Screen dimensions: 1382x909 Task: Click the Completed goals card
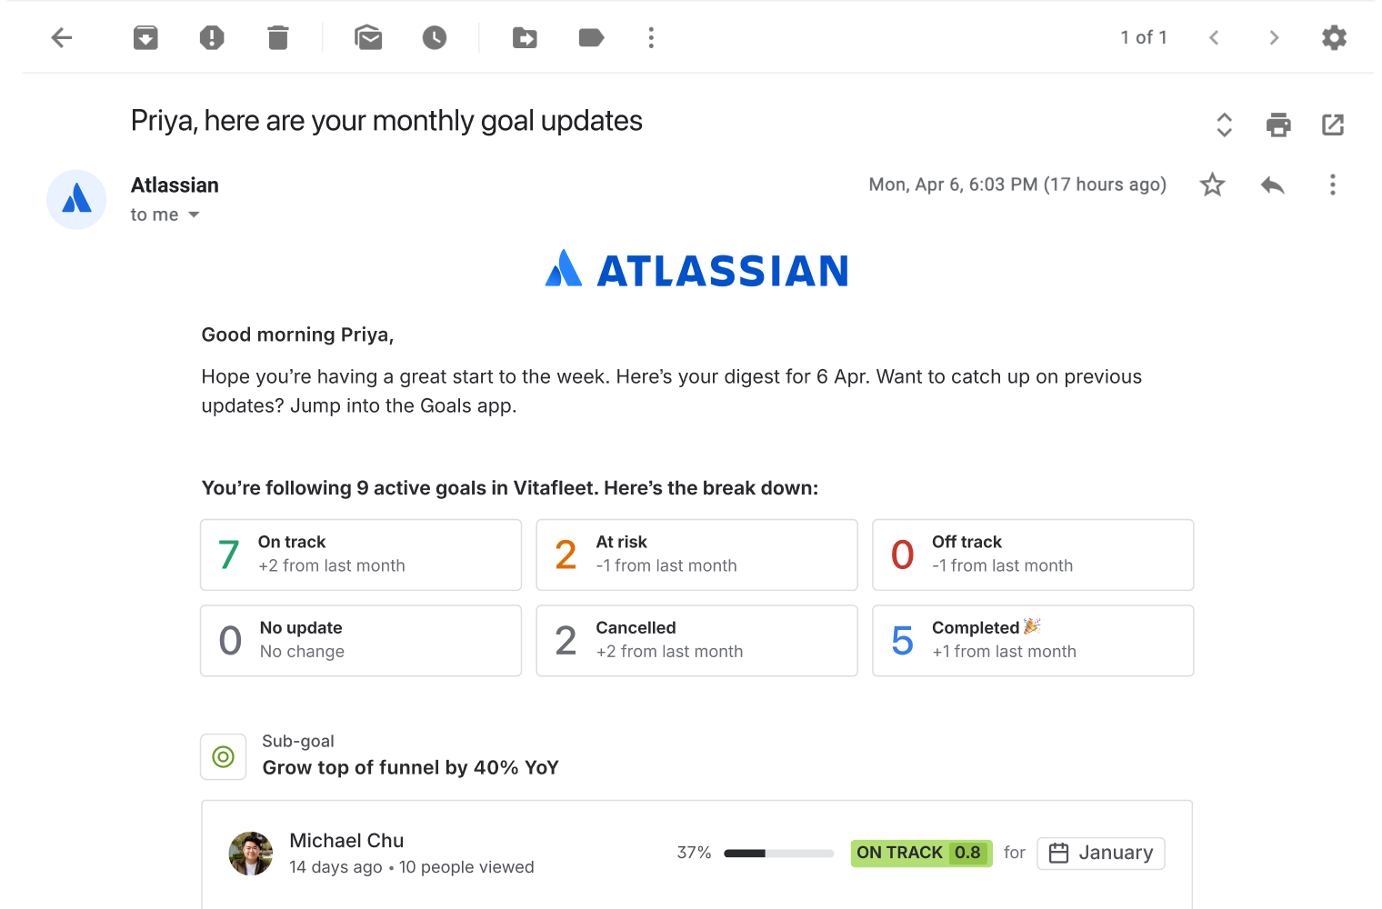[1032, 641]
